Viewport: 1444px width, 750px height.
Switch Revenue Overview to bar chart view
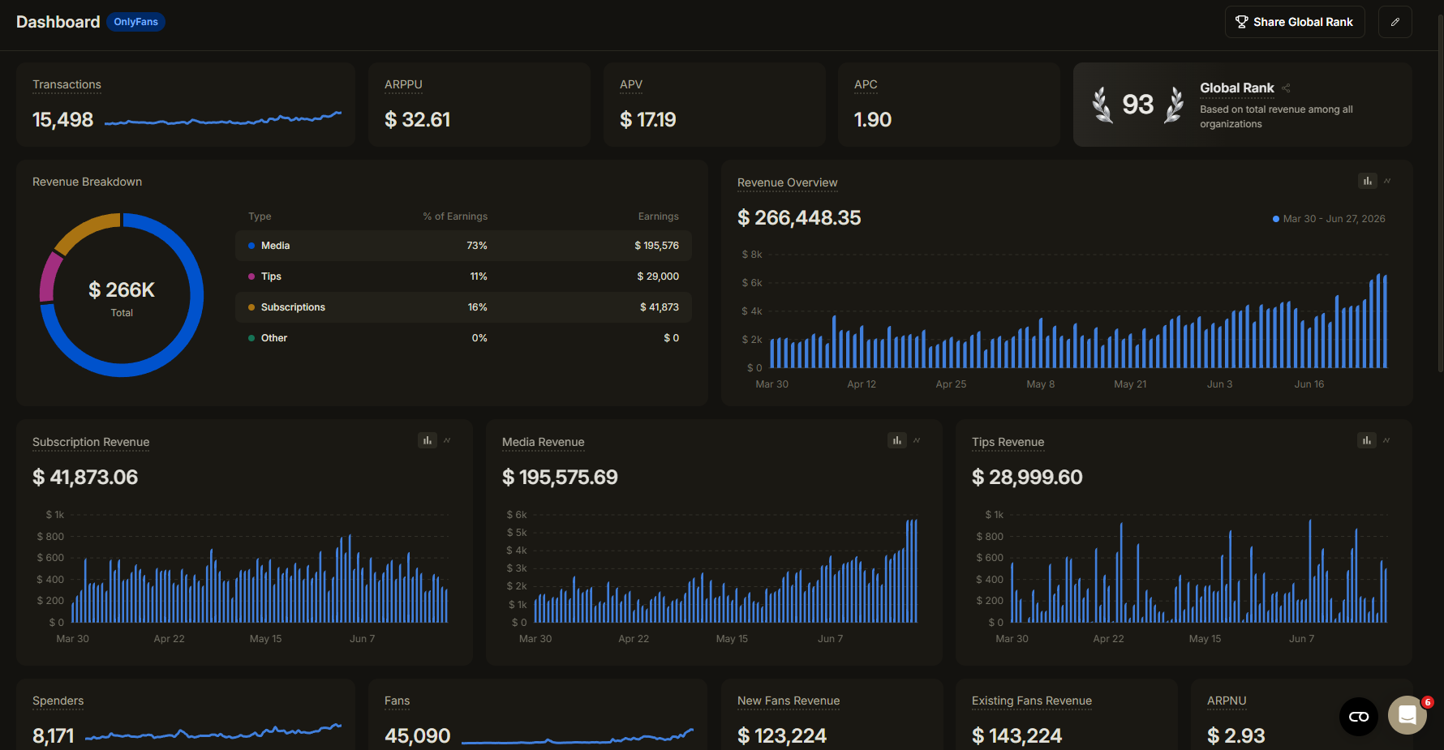pos(1368,181)
